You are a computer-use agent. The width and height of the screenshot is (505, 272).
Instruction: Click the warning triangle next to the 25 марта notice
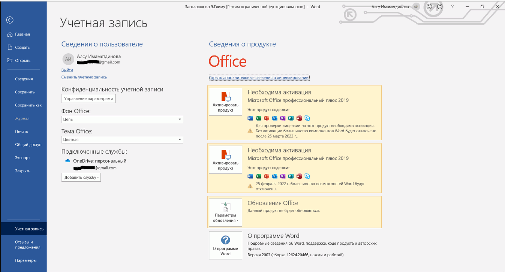pos(250,131)
